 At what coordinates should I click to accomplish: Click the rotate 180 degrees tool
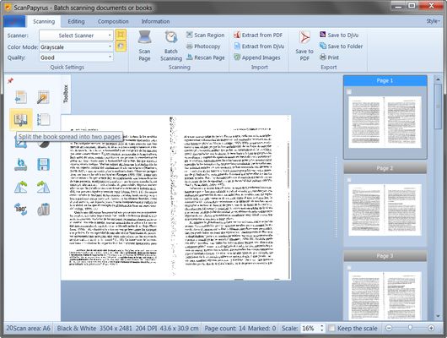(x=20, y=210)
